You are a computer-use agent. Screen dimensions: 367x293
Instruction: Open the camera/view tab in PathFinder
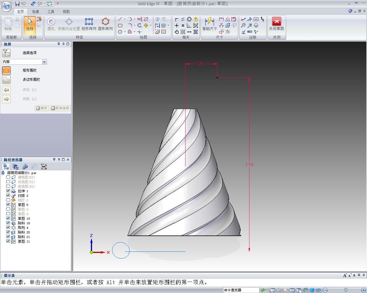[x=44, y=167]
